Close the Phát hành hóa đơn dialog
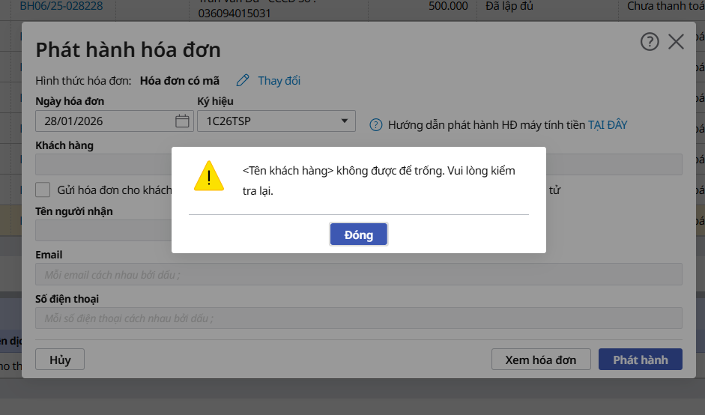Image resolution: width=705 pixels, height=415 pixels. pos(676,42)
